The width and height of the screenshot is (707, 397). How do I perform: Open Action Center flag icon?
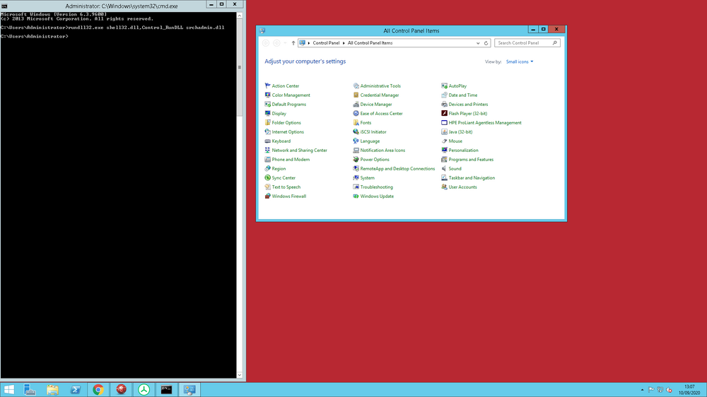267,85
